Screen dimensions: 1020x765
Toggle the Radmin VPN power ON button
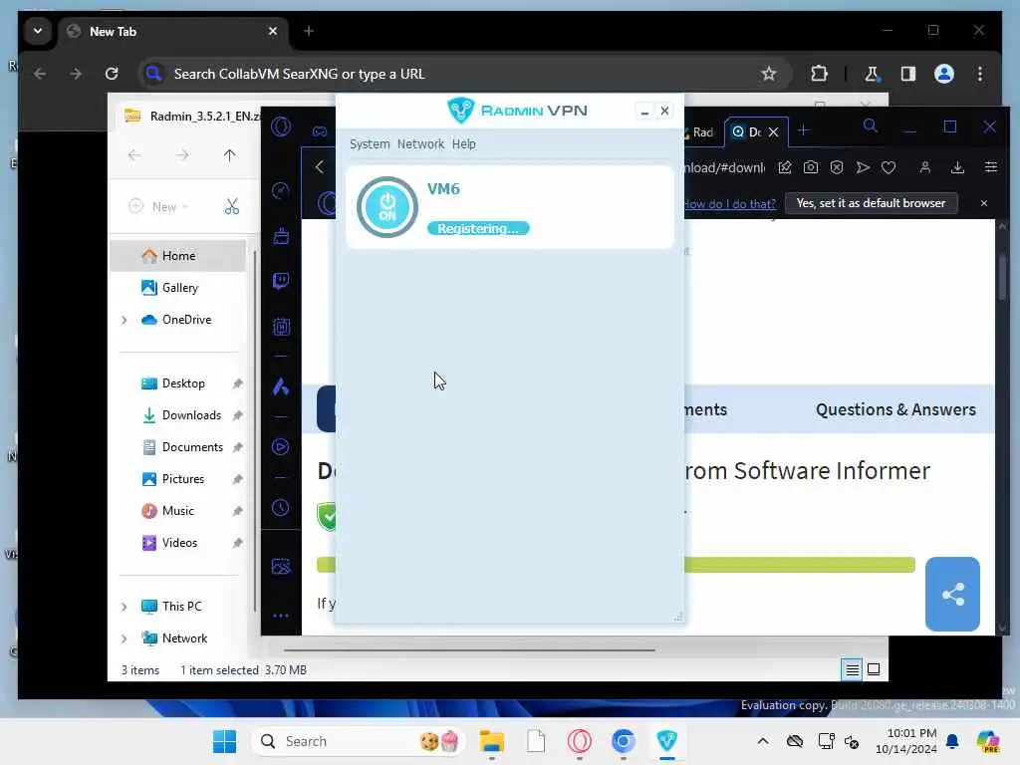click(387, 207)
